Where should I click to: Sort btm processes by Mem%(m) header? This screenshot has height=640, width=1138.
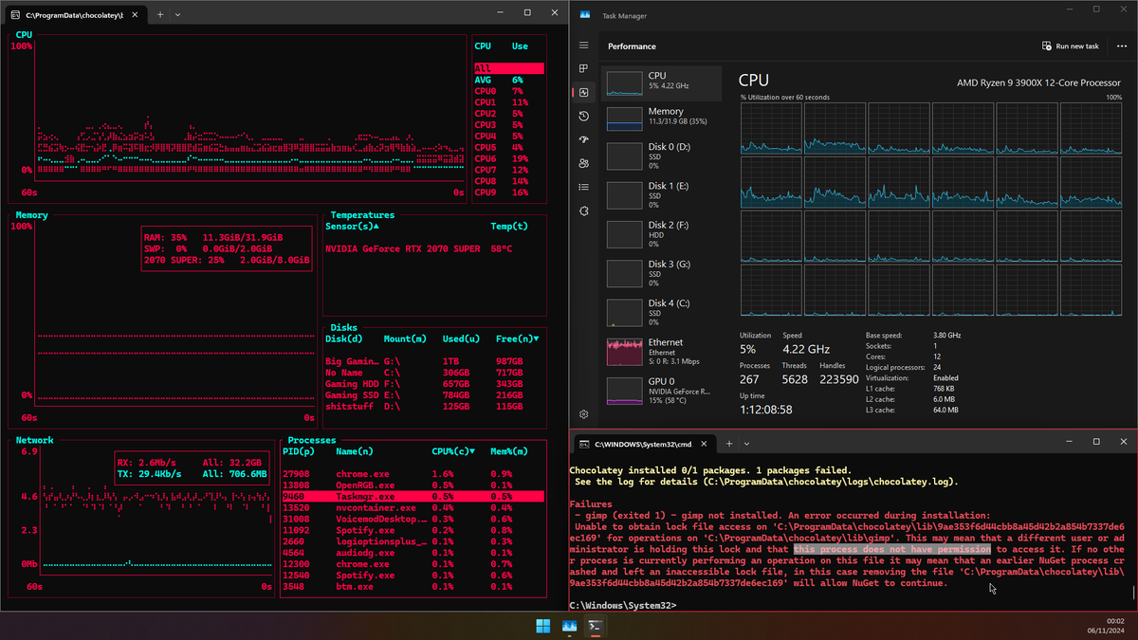pos(507,452)
